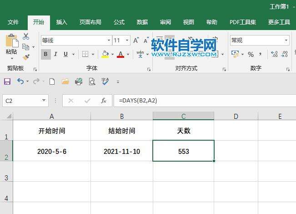This screenshot has width=296, height=214.
Task: Cancel formula entry X button
Action: coord(71,101)
